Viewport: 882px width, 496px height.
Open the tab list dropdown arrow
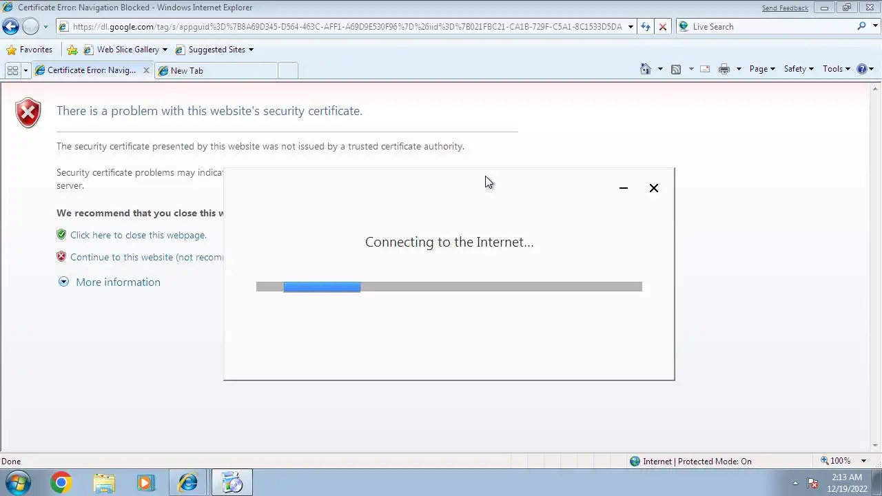[x=25, y=70]
